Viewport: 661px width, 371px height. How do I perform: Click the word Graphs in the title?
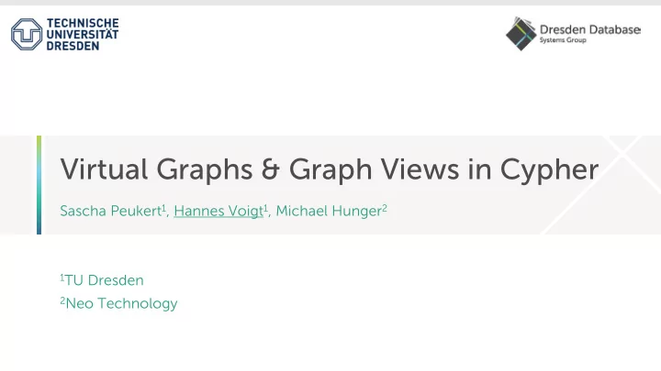click(205, 169)
